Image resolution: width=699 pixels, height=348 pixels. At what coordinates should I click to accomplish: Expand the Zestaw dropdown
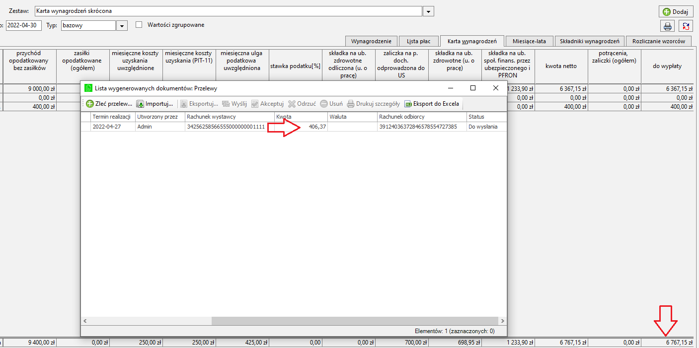coord(429,11)
